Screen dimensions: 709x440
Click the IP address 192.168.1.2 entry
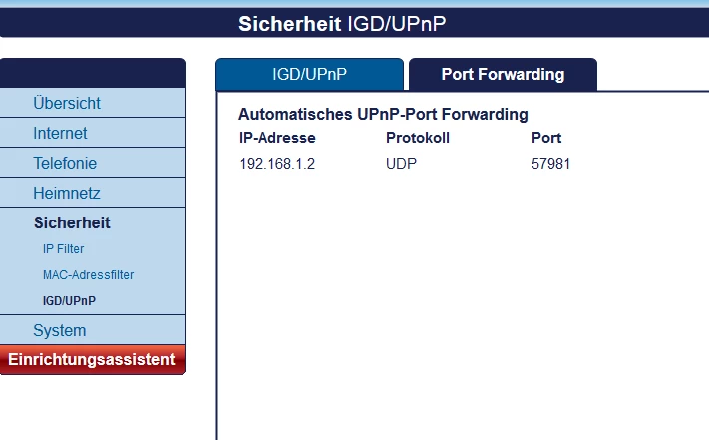point(277,164)
